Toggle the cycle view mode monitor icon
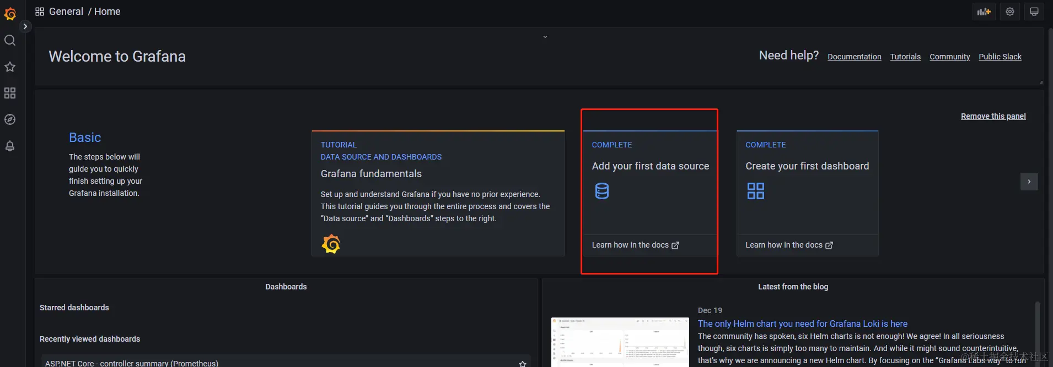The width and height of the screenshot is (1053, 367). [x=1034, y=12]
